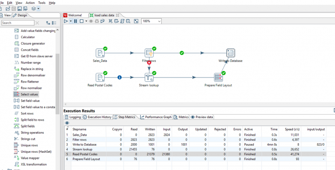Click the replay transformation icon
The image size is (335, 170).
click(x=102, y=21)
